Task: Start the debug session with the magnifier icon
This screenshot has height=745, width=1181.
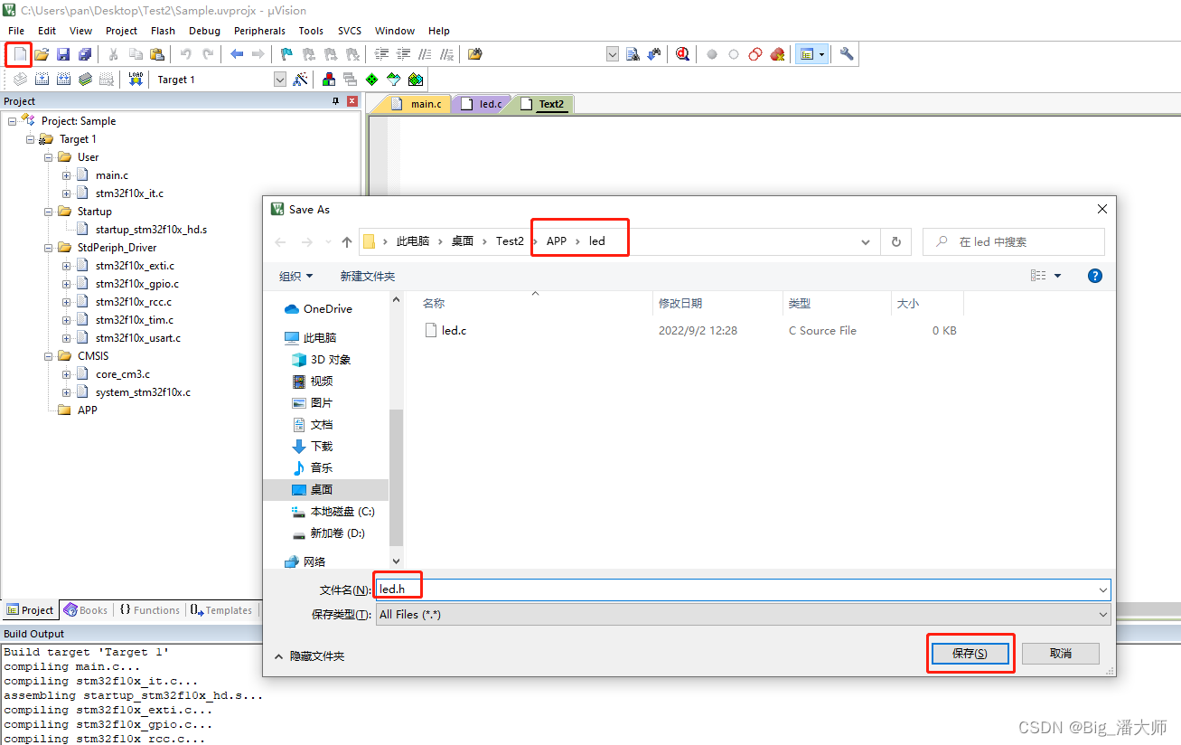Action: click(x=682, y=54)
